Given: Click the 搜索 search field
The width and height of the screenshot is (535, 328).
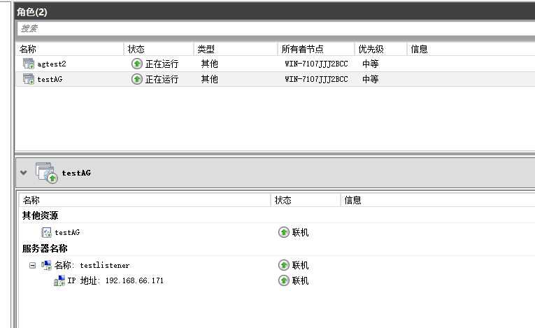Looking at the screenshot, I should click(276, 29).
